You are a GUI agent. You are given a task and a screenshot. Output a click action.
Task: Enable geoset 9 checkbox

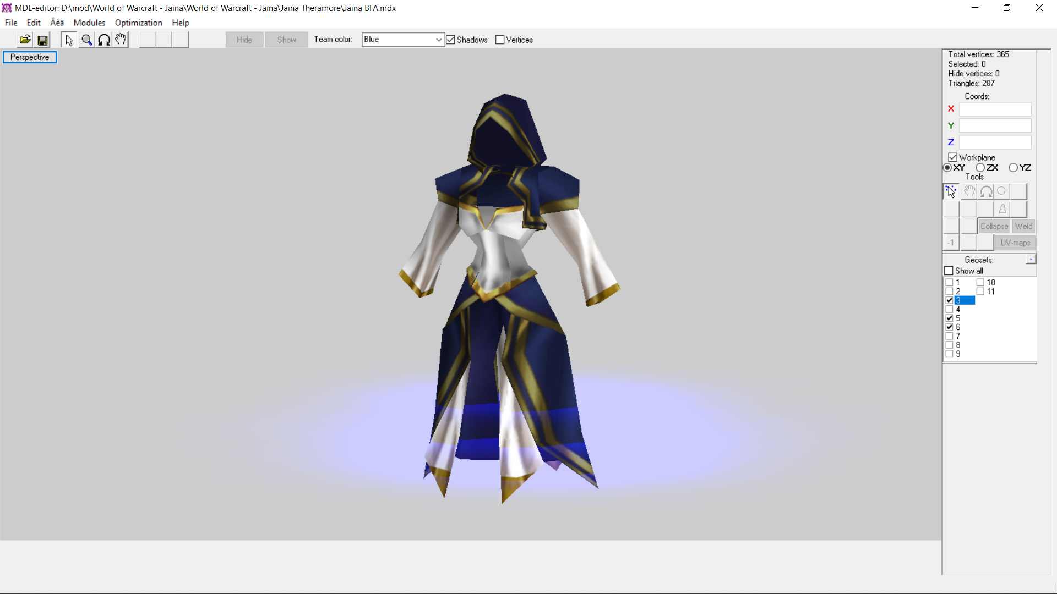(x=949, y=354)
